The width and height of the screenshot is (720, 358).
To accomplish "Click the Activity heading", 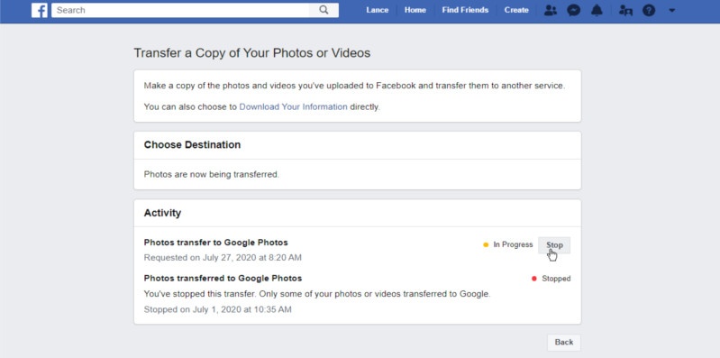I will click(162, 213).
